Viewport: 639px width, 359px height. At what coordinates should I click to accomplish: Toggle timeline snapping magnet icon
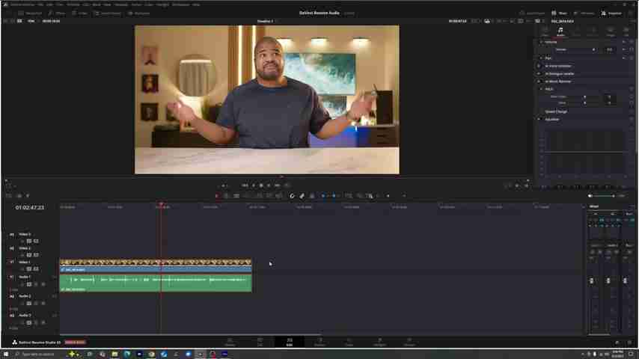pyautogui.click(x=293, y=196)
